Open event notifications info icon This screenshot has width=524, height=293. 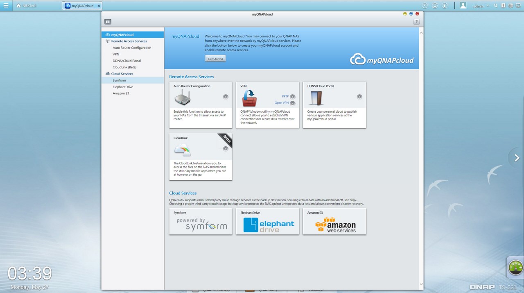(445, 6)
